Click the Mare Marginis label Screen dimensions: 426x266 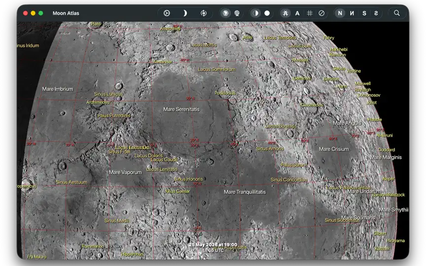point(386,158)
